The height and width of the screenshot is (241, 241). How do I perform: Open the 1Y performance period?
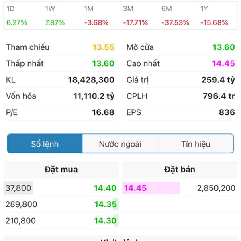[x=214, y=16]
